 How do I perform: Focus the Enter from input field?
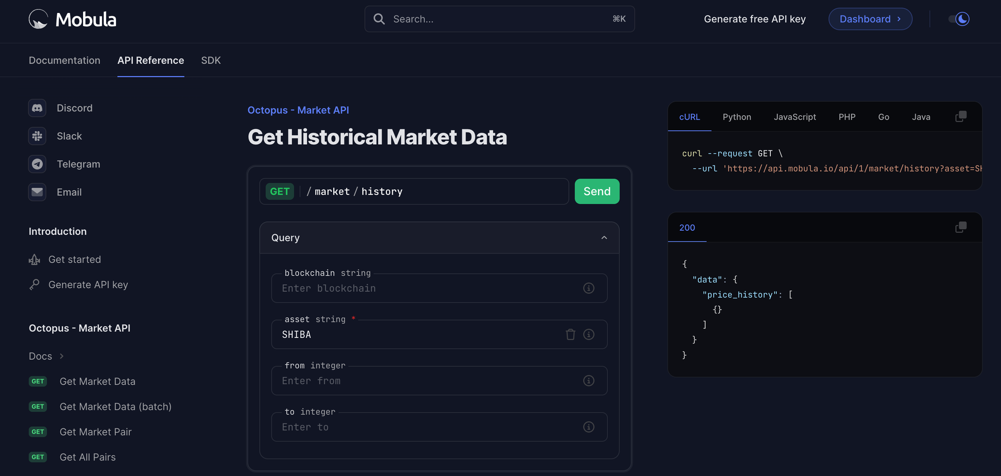[x=439, y=381]
